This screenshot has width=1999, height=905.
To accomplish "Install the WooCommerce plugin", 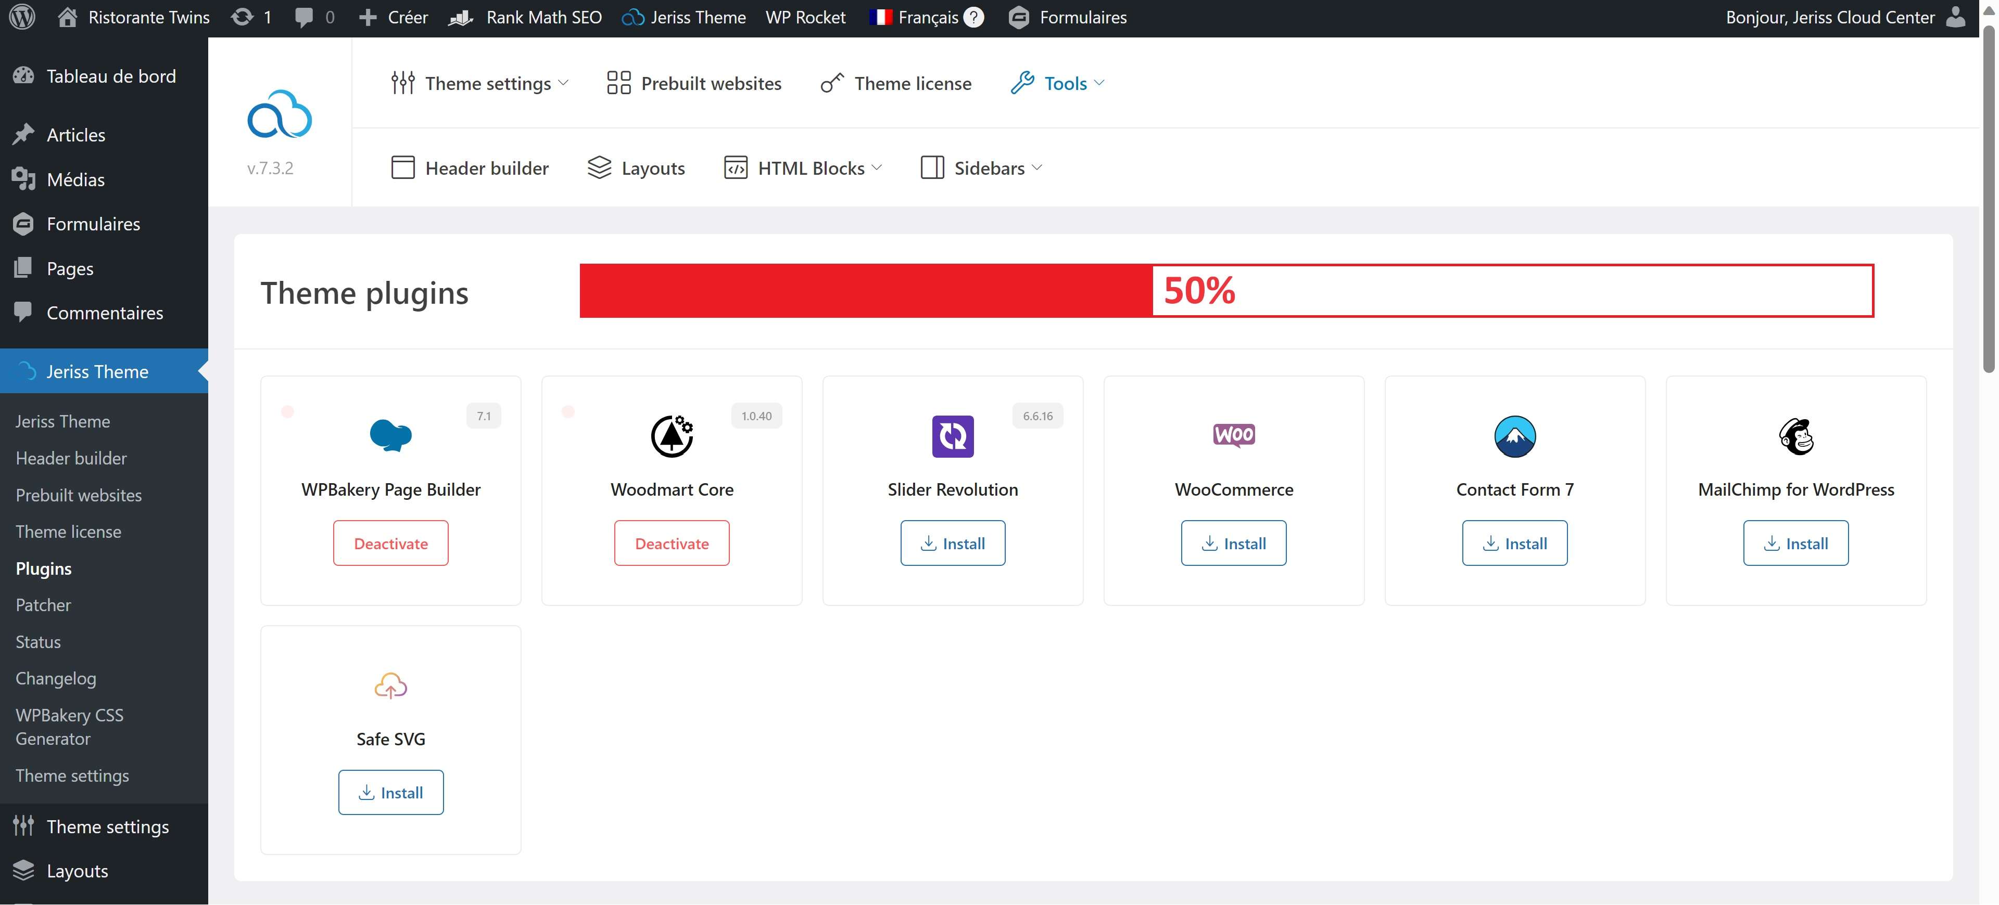I will coord(1234,543).
